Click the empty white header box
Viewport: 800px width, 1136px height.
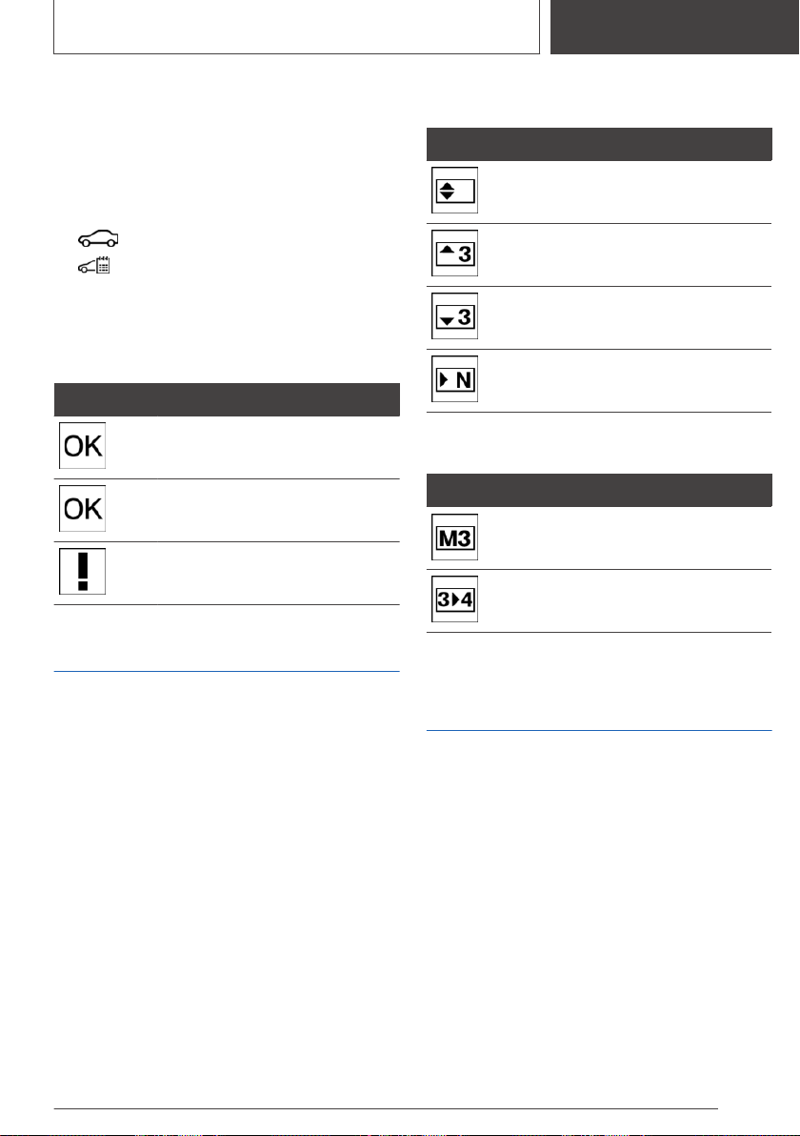point(297,27)
